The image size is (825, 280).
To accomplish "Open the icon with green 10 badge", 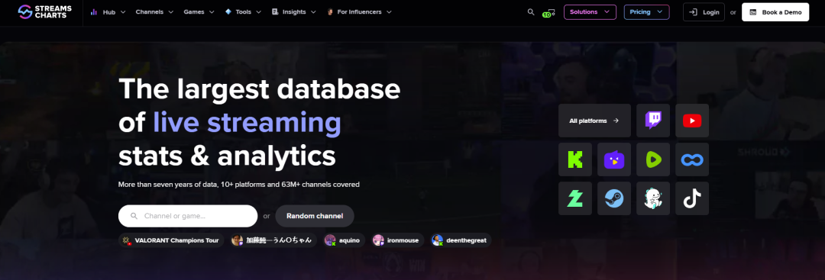I will pyautogui.click(x=548, y=12).
